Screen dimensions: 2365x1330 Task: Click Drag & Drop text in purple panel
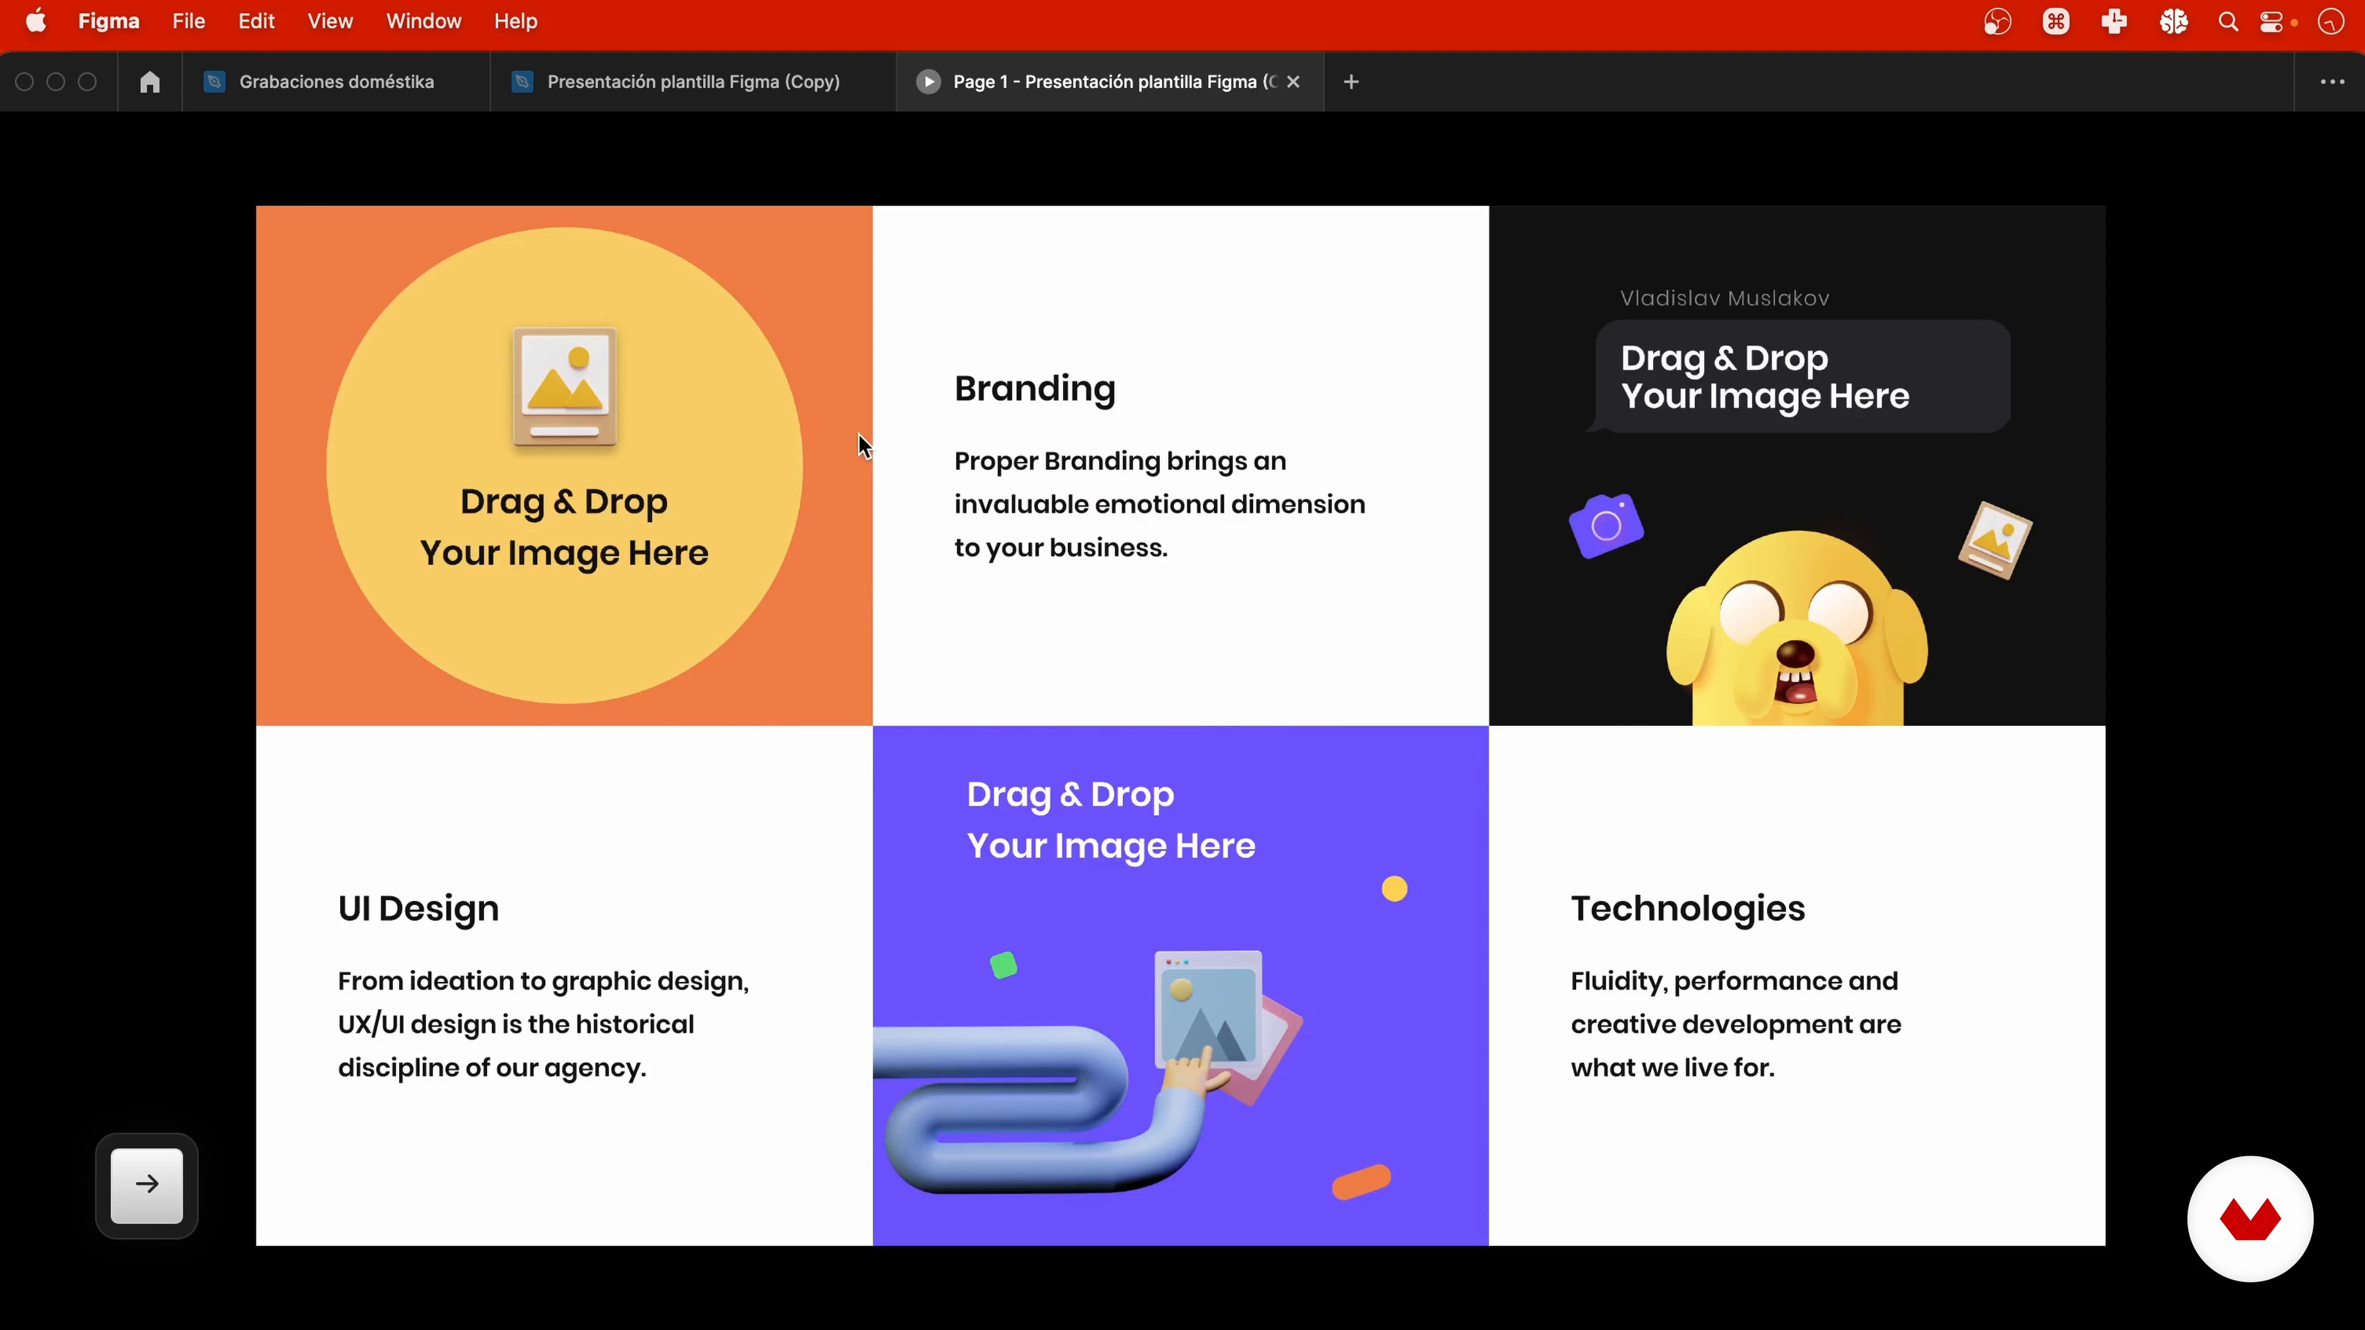click(x=1111, y=820)
